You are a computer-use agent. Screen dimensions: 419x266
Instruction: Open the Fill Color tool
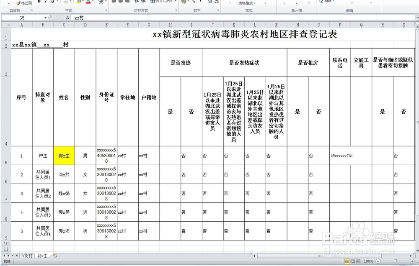78,3
